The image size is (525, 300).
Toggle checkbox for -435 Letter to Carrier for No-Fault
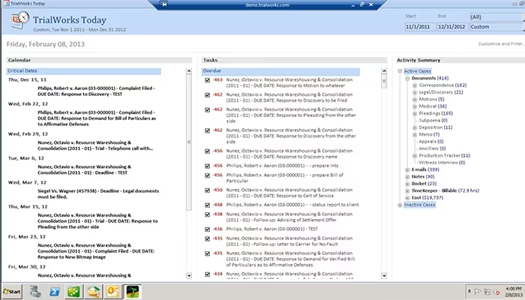[x=208, y=238]
